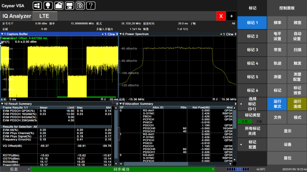
Task: Open the 显示 display panel
Action: tap(287, 131)
